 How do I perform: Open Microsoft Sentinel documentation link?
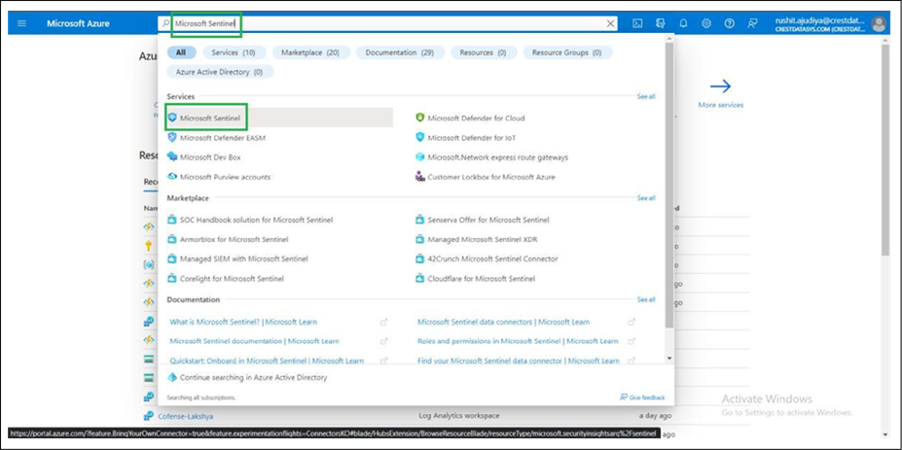tap(254, 341)
